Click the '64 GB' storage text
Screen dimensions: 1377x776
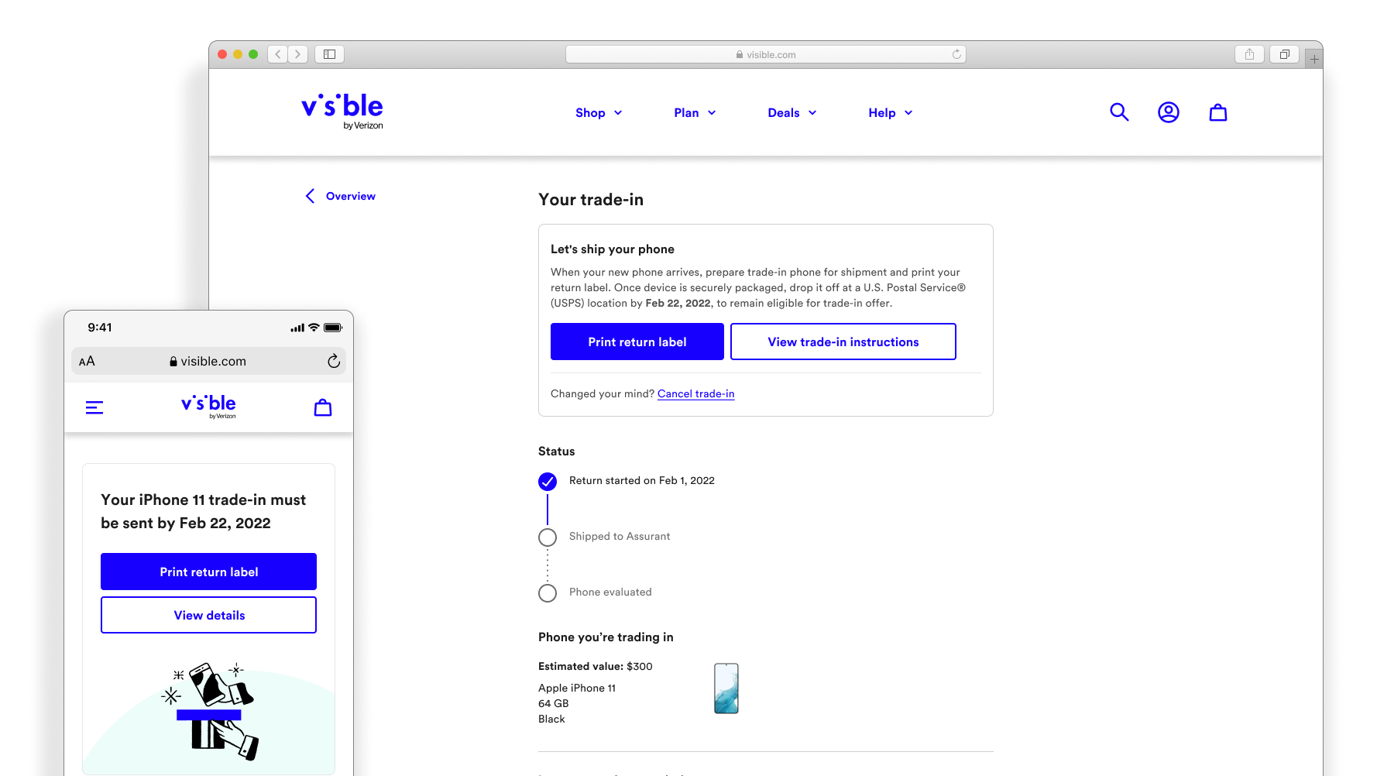coord(554,704)
